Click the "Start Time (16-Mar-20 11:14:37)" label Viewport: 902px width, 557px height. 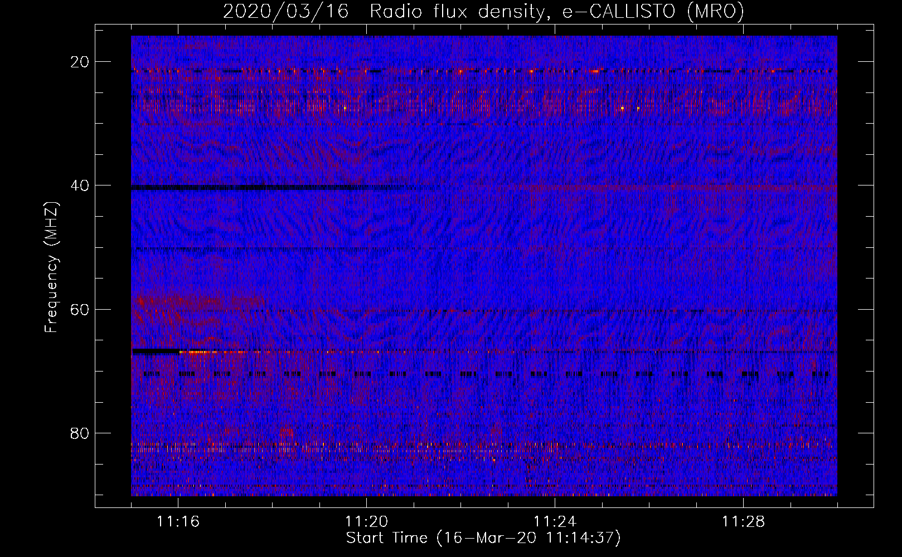(x=483, y=538)
